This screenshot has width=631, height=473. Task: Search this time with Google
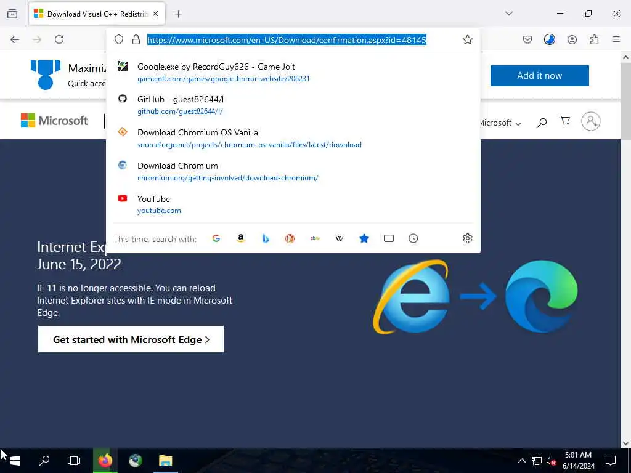point(216,238)
